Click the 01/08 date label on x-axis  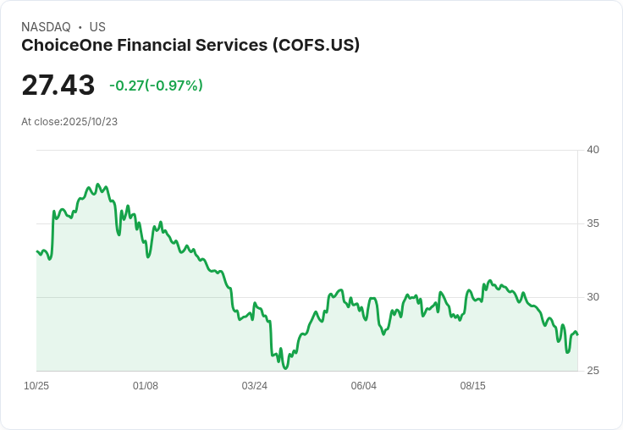pyautogui.click(x=146, y=386)
